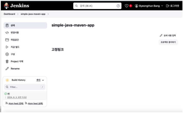Click the Rename pencil icon
This screenshot has height=113, width=184.
7,69
